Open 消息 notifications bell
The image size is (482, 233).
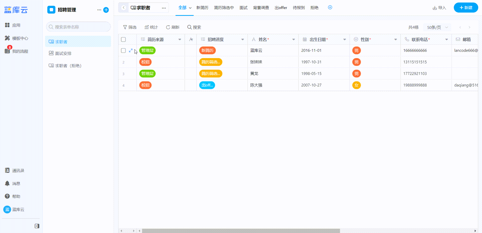click(x=7, y=183)
